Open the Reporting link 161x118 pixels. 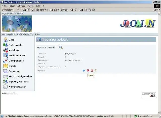point(15,71)
